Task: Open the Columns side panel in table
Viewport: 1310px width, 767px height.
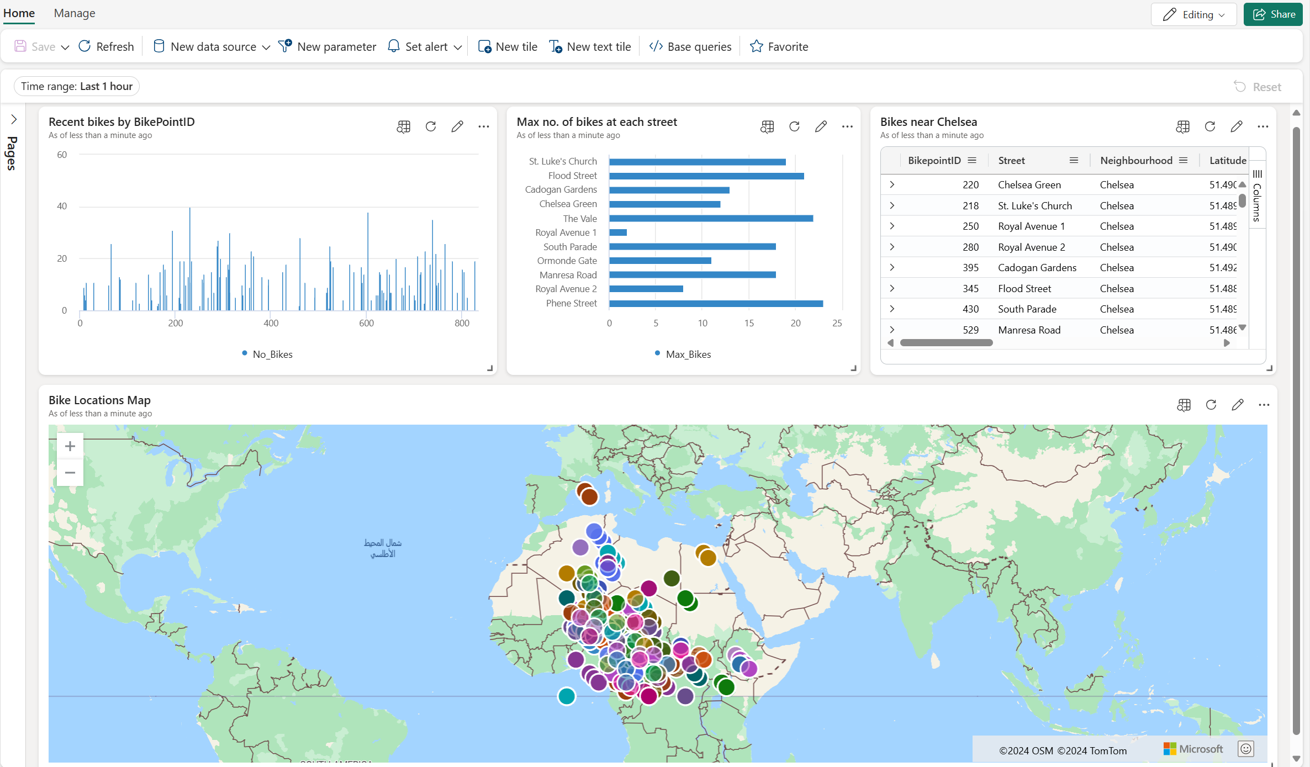Action: click(x=1257, y=196)
